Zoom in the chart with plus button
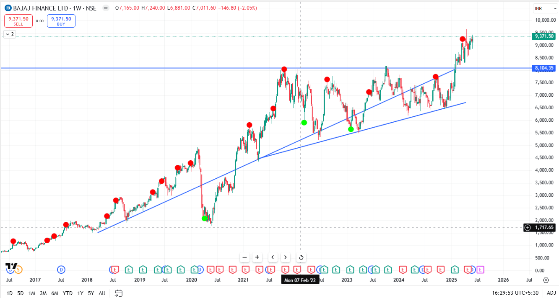The height and width of the screenshot is (298, 559). (x=257, y=257)
